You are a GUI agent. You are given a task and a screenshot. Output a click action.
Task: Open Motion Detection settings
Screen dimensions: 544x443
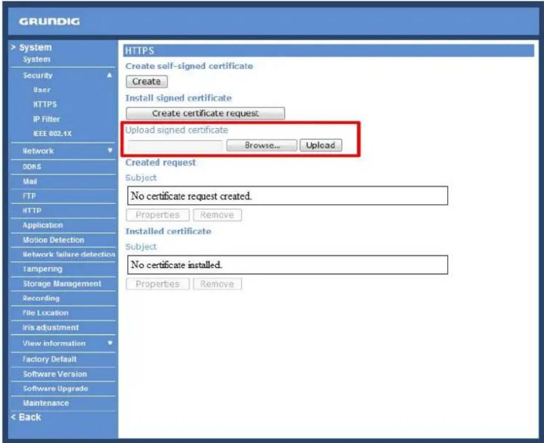click(54, 239)
